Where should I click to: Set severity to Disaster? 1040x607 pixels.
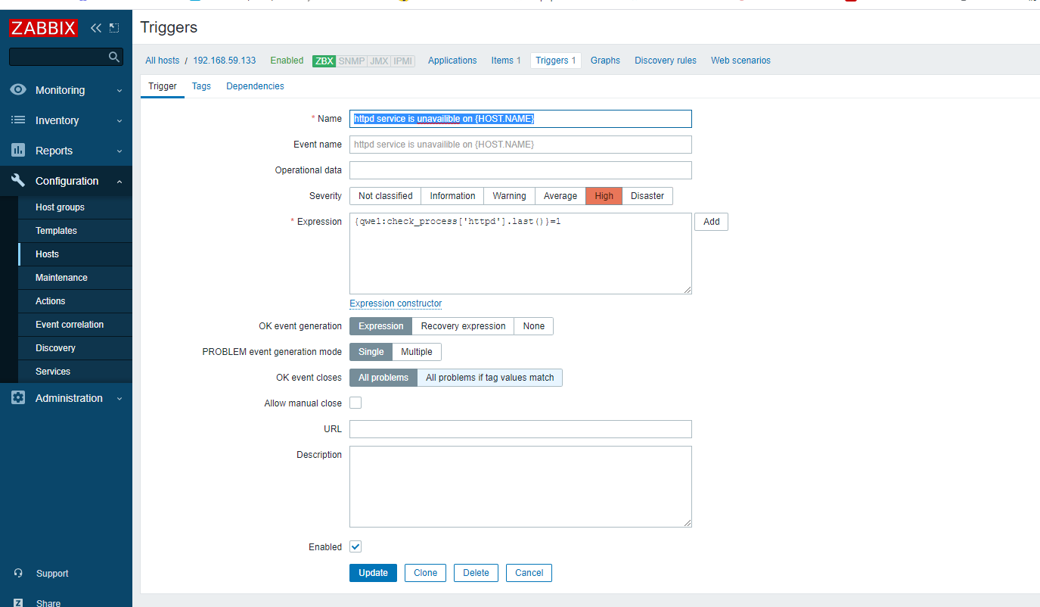pos(647,196)
